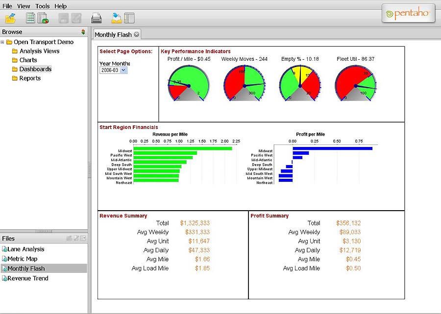Click the Revenue Avg Daily value $47,333

coord(199,250)
